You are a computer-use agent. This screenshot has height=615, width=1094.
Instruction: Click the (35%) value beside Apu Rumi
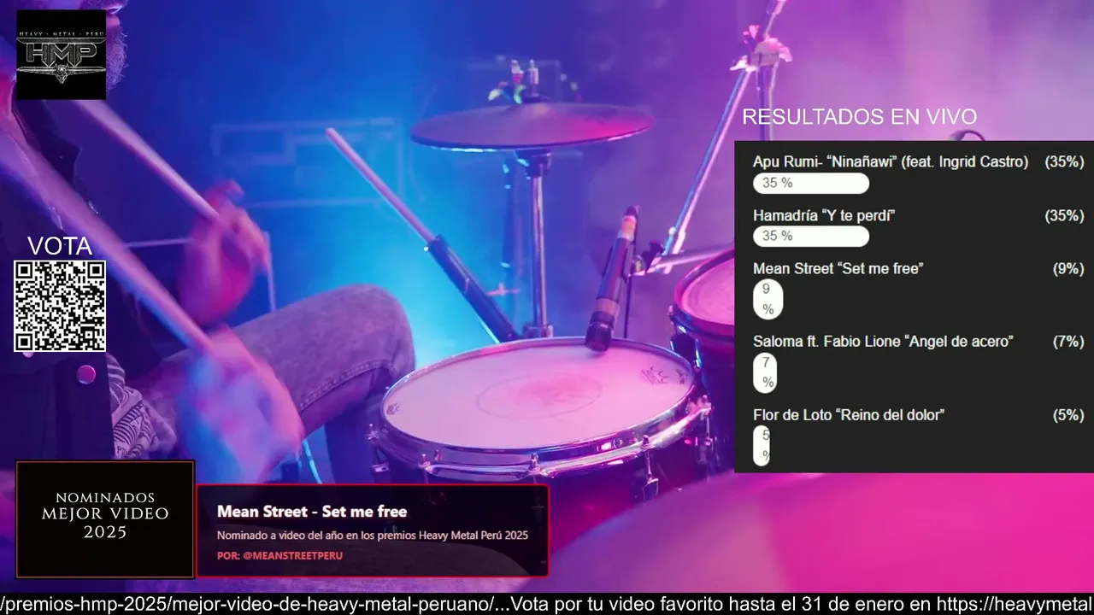tap(1064, 161)
